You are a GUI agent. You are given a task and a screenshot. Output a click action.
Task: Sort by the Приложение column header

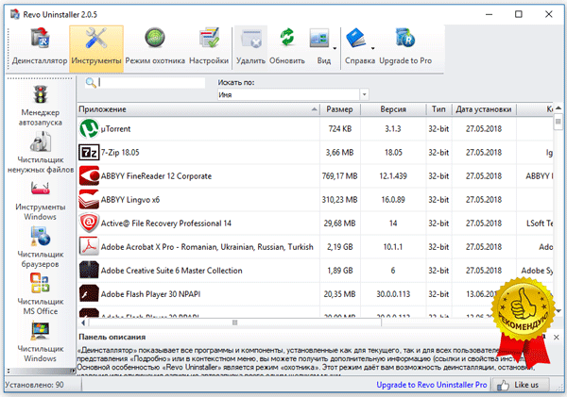tap(198, 109)
